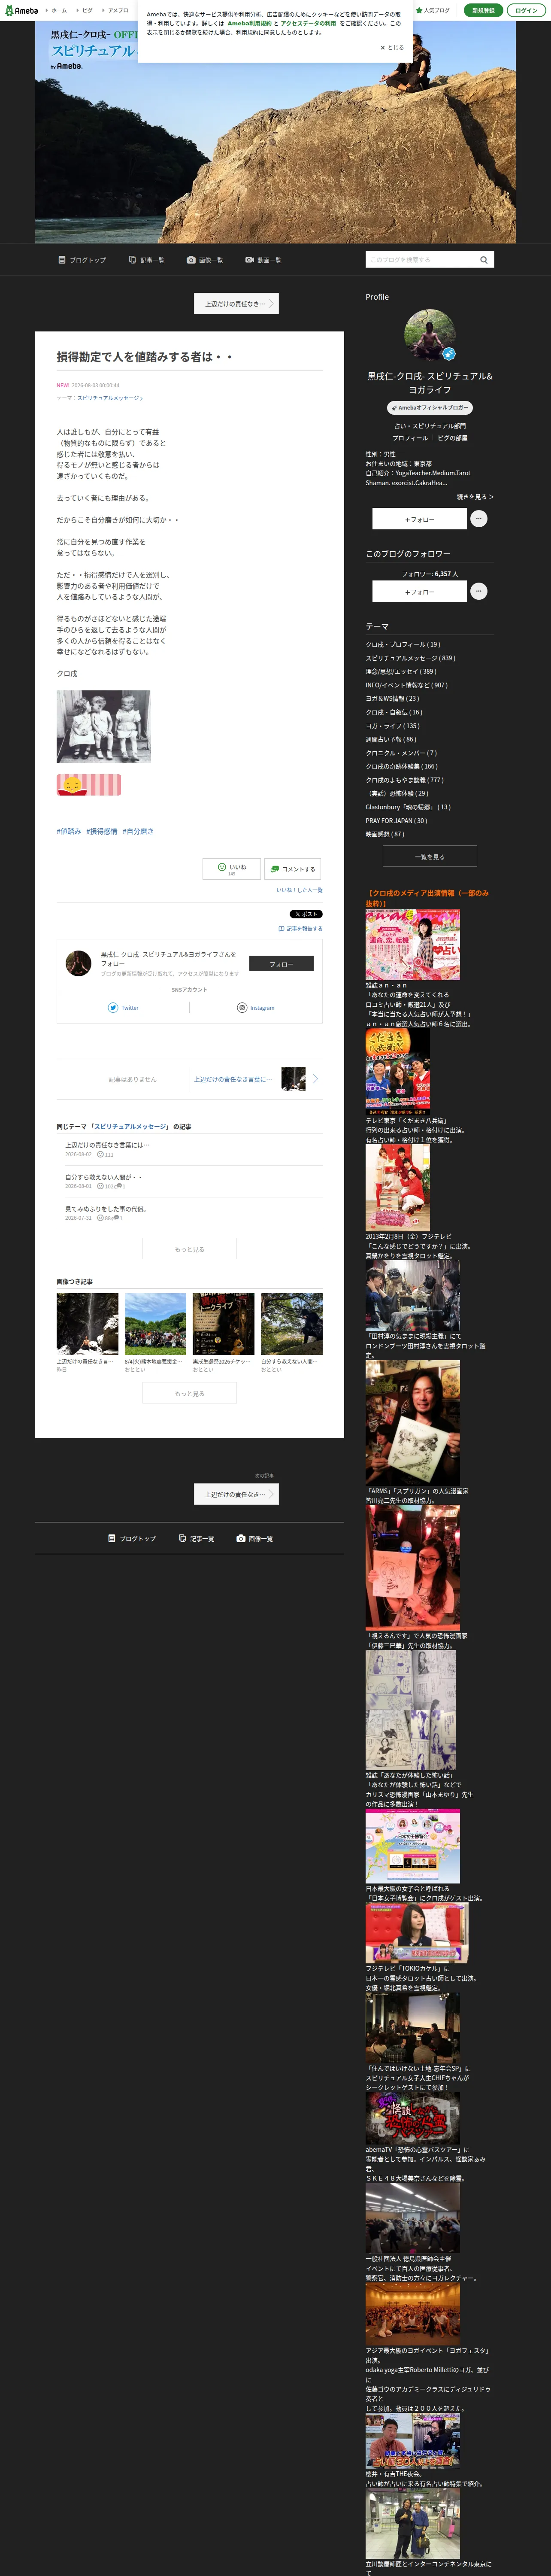Viewport: 551px width, 2576px height.
Task: Click the pink striped stamp image in the article
Action: coord(89,785)
